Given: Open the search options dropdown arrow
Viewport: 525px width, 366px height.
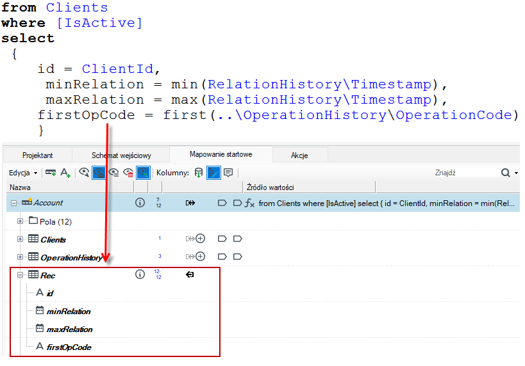Looking at the screenshot, I should [516, 173].
